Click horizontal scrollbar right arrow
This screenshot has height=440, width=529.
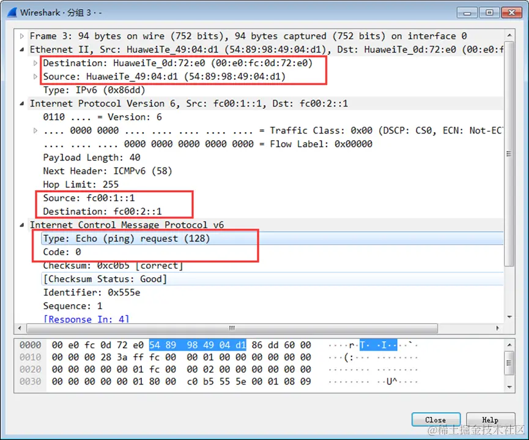(x=497, y=328)
